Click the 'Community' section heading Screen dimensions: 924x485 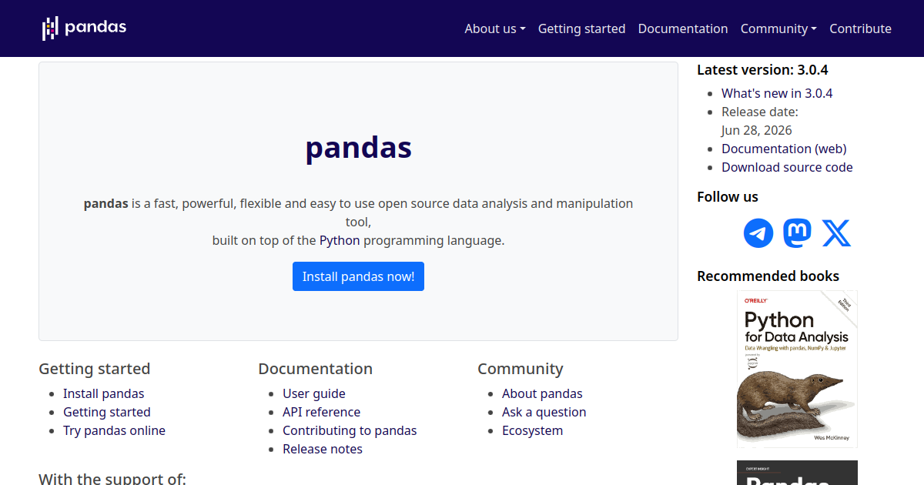pyautogui.click(x=521, y=369)
